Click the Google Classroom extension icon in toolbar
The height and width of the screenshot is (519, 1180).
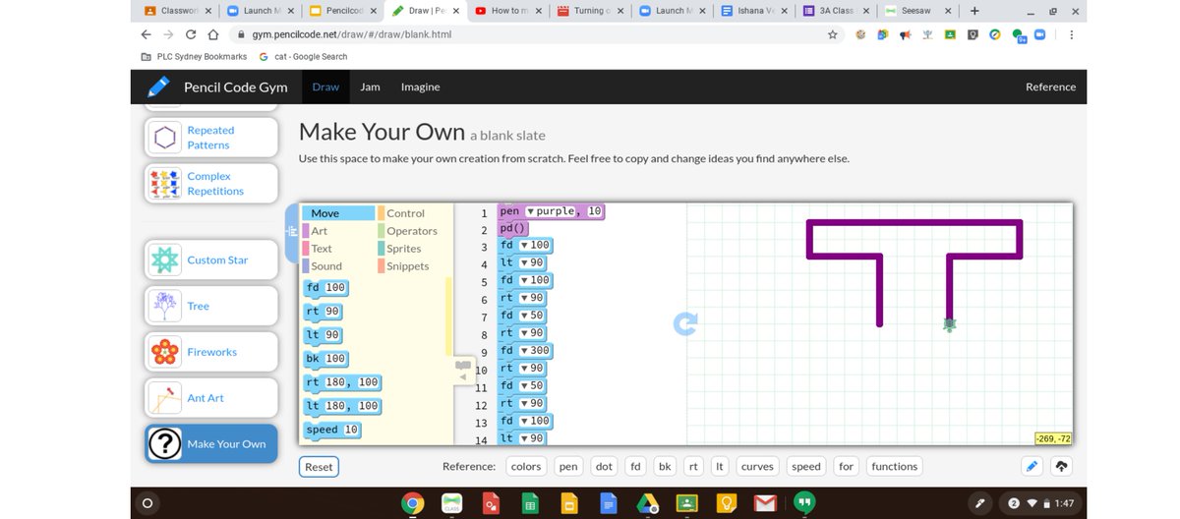(x=951, y=33)
